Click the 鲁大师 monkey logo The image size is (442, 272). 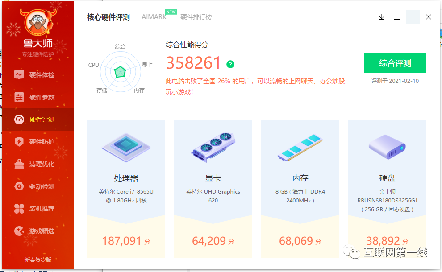(x=38, y=23)
